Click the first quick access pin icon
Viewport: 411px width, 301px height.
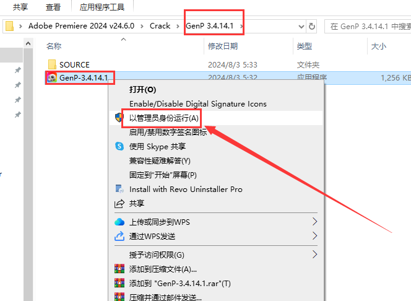[17, 70]
